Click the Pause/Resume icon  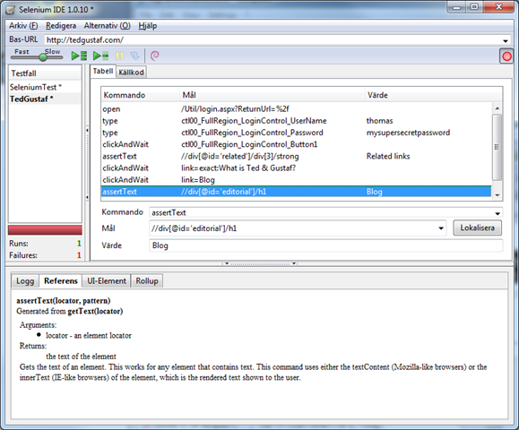click(x=119, y=56)
